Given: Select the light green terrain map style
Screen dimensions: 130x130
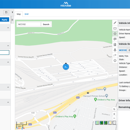Looking at the screenshot, I should point(97,123).
